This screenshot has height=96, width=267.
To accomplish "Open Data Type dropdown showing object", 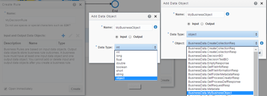I will click(x=222, y=34).
